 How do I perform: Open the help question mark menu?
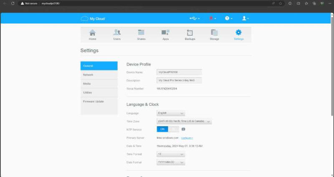click(228, 18)
